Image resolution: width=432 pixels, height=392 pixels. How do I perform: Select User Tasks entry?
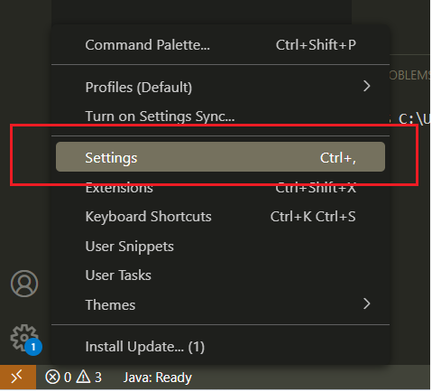[x=221, y=275]
